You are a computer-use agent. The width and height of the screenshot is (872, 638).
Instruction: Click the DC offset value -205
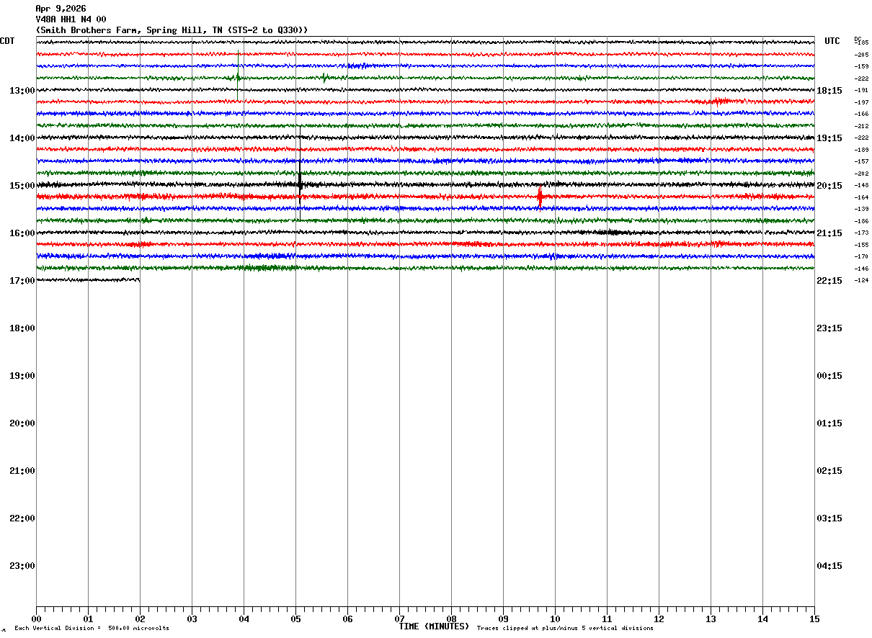coord(861,55)
